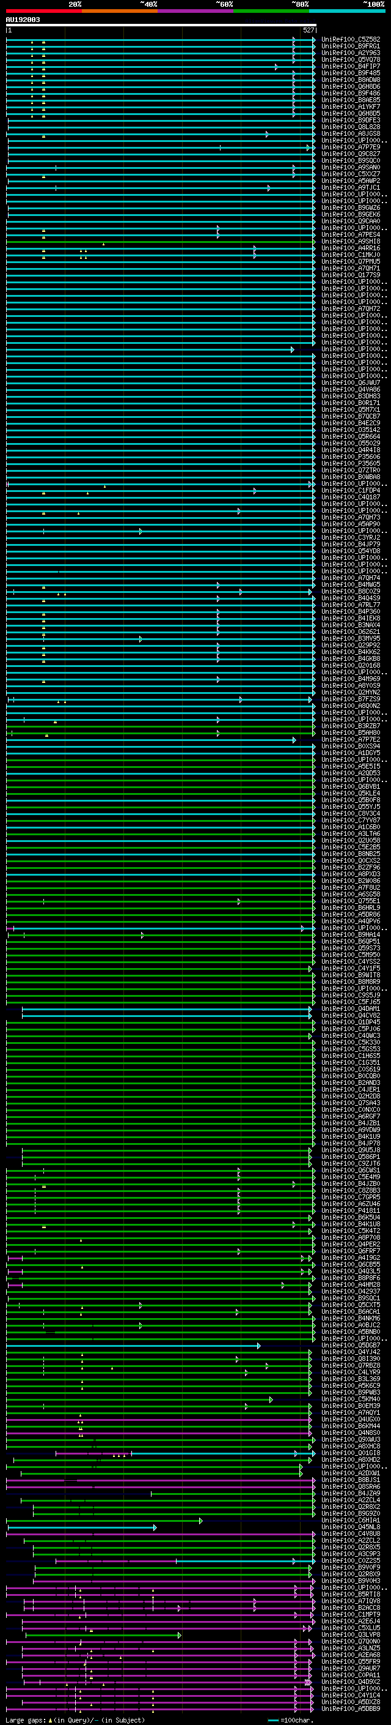This screenshot has height=1725, width=391.
Task: Click hit label UniRef100_A3LTA6
Action: (x=351, y=833)
